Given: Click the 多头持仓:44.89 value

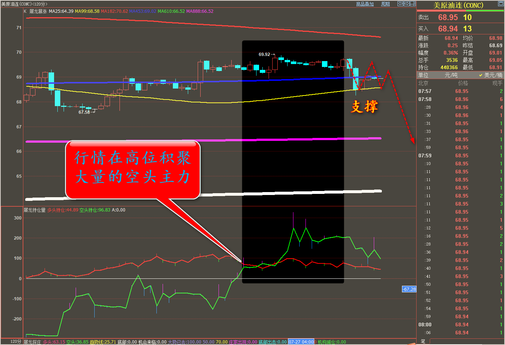Looking at the screenshot, I should coord(62,210).
